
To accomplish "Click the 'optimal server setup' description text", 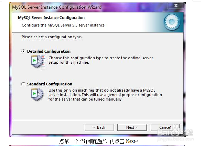I will pyautogui.click(x=100, y=60).
